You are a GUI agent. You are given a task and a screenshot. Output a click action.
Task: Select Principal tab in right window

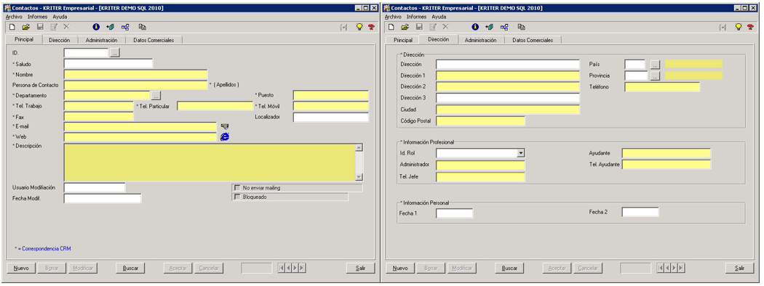403,41
